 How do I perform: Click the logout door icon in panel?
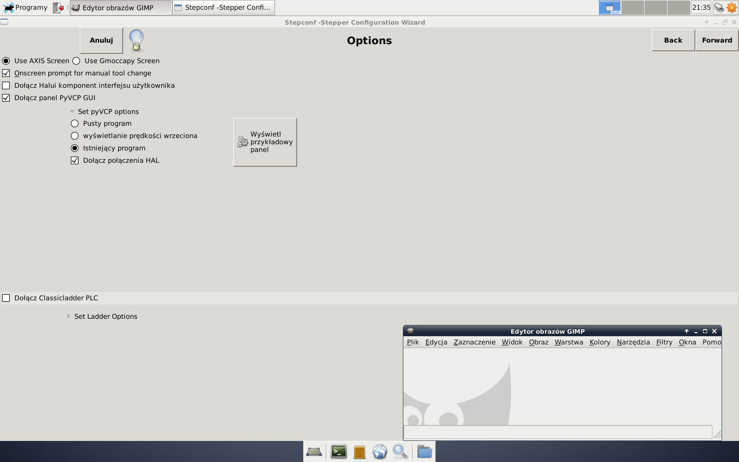click(59, 8)
